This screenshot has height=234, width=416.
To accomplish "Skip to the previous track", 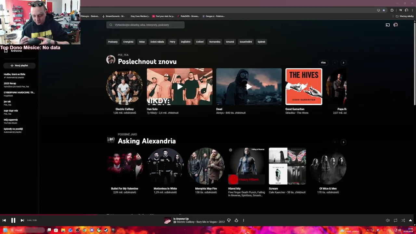I will [x=4, y=220].
